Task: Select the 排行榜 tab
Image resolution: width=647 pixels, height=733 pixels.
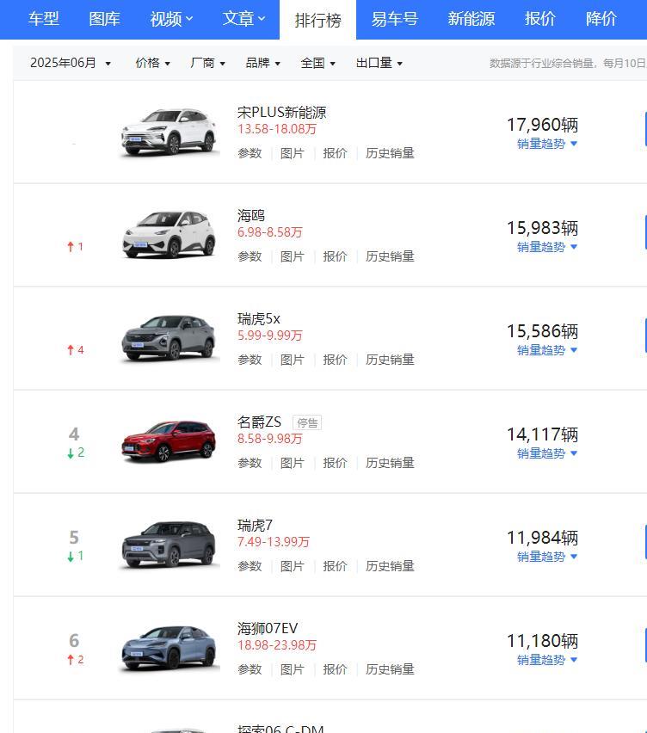Action: tap(317, 20)
